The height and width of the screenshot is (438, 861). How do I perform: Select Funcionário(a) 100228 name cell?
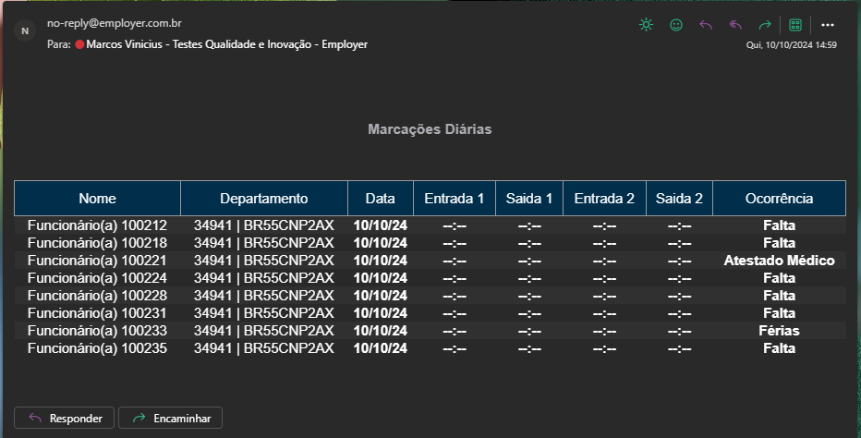tap(97, 296)
